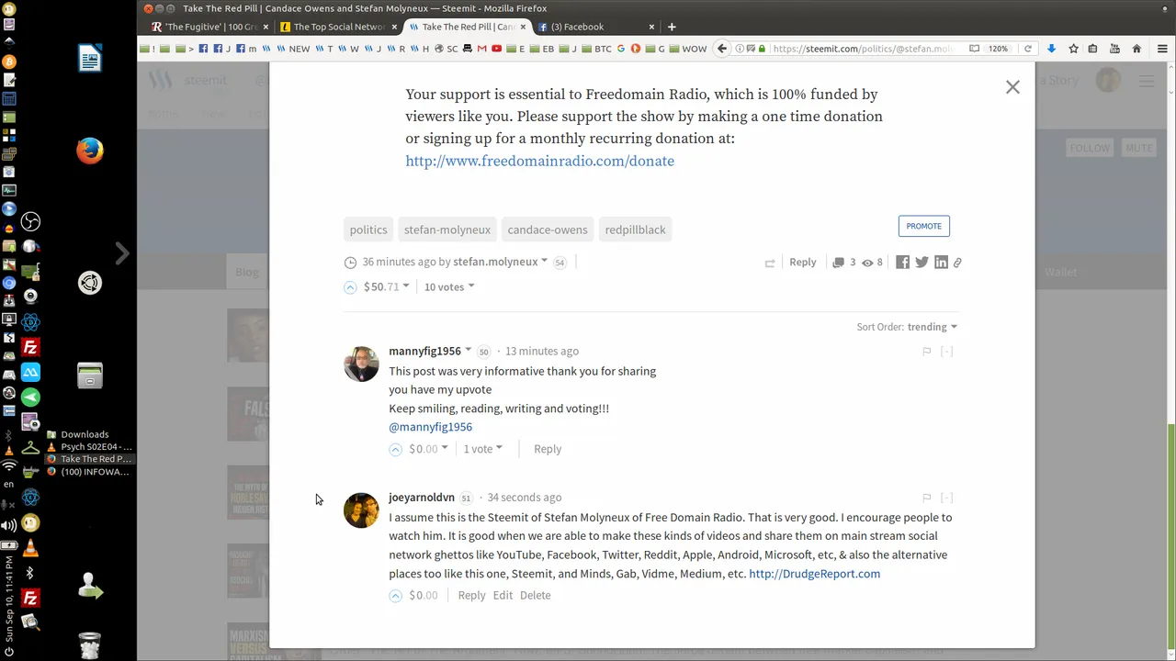Click the steemit.com address bar
The image size is (1176, 661).
(862, 49)
